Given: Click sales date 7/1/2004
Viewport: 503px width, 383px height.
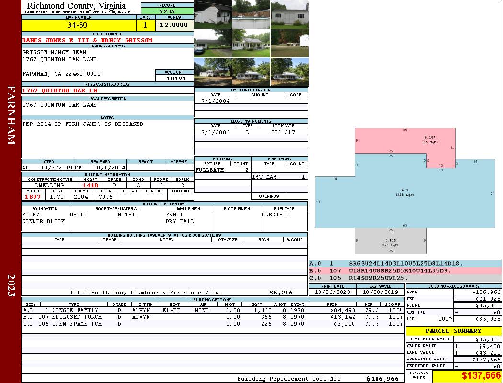Looking at the screenshot, I should click(x=216, y=101).
